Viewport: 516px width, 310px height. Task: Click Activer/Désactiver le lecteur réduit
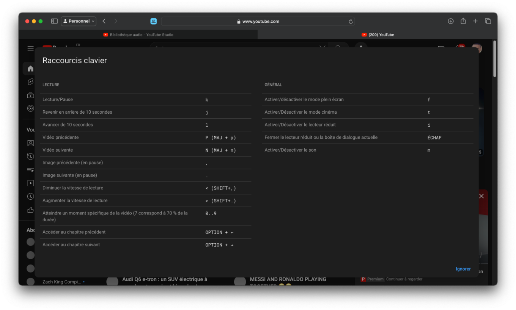click(x=368, y=125)
